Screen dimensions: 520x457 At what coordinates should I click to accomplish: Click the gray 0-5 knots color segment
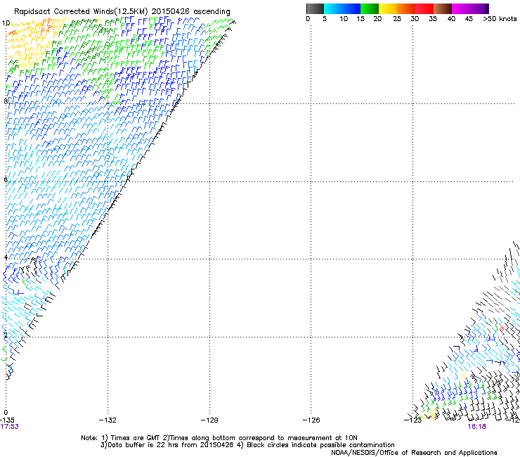[315, 8]
